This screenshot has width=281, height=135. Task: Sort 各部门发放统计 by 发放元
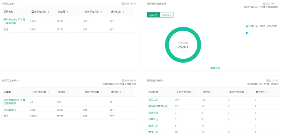[68, 92]
